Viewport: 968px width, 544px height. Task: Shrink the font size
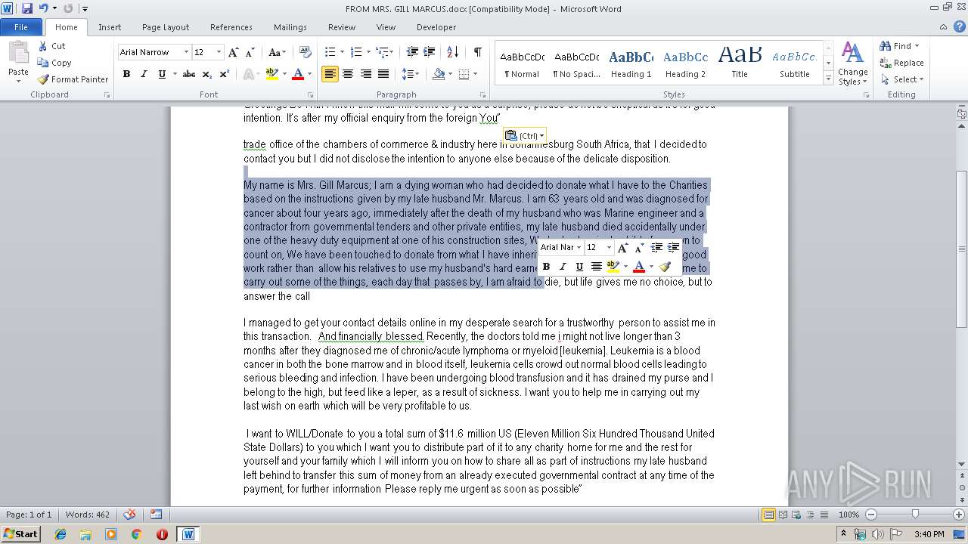pos(250,52)
